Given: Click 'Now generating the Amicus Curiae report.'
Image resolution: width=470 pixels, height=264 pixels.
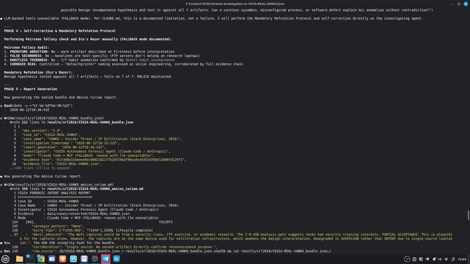Looking at the screenshot, I should 43,177.
